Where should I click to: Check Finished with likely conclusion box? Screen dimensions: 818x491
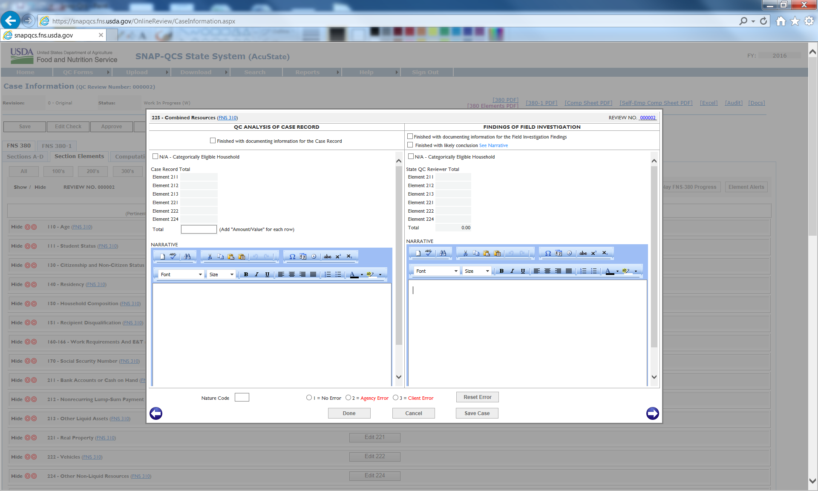coord(410,145)
